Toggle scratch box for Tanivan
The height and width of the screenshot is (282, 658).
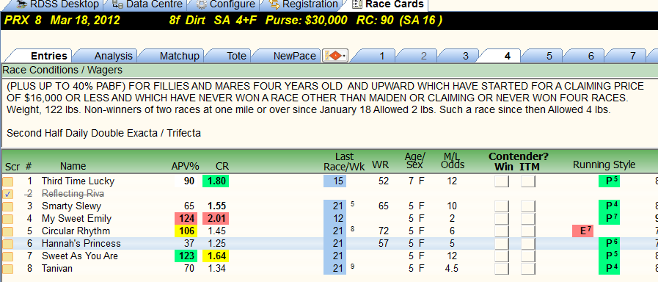pos(8,269)
